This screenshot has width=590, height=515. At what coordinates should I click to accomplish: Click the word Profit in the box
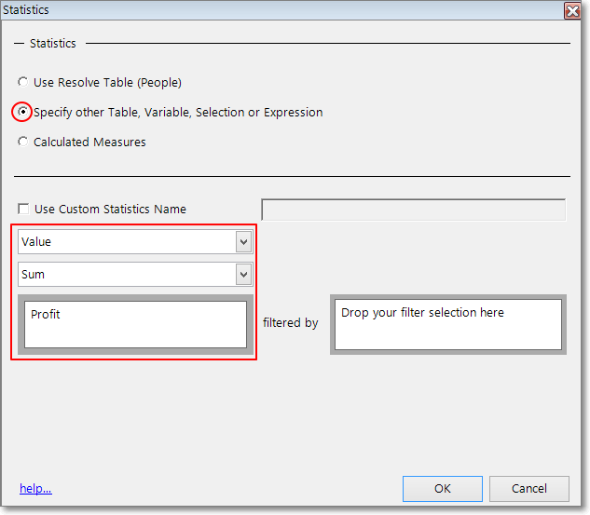click(x=46, y=315)
